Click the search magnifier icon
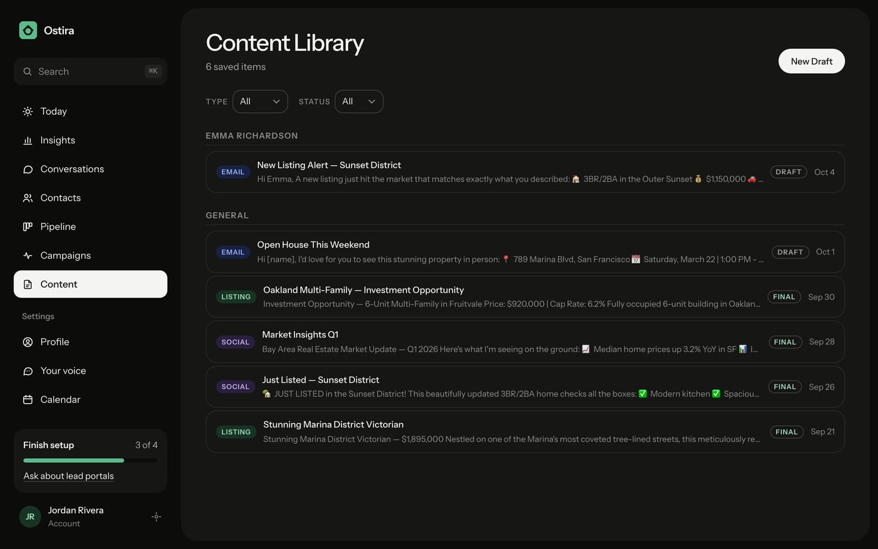The image size is (878, 549). (27, 71)
